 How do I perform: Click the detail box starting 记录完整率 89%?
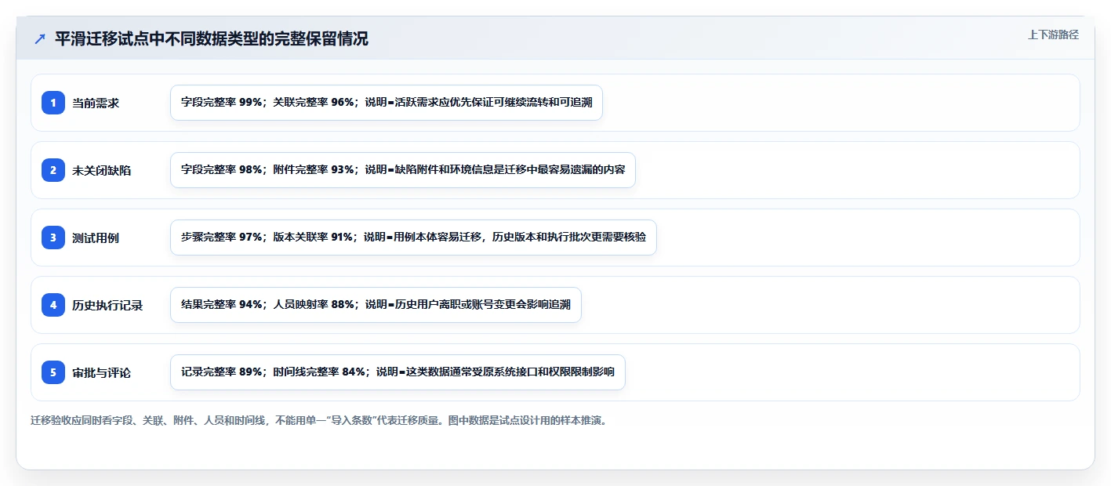398,372
